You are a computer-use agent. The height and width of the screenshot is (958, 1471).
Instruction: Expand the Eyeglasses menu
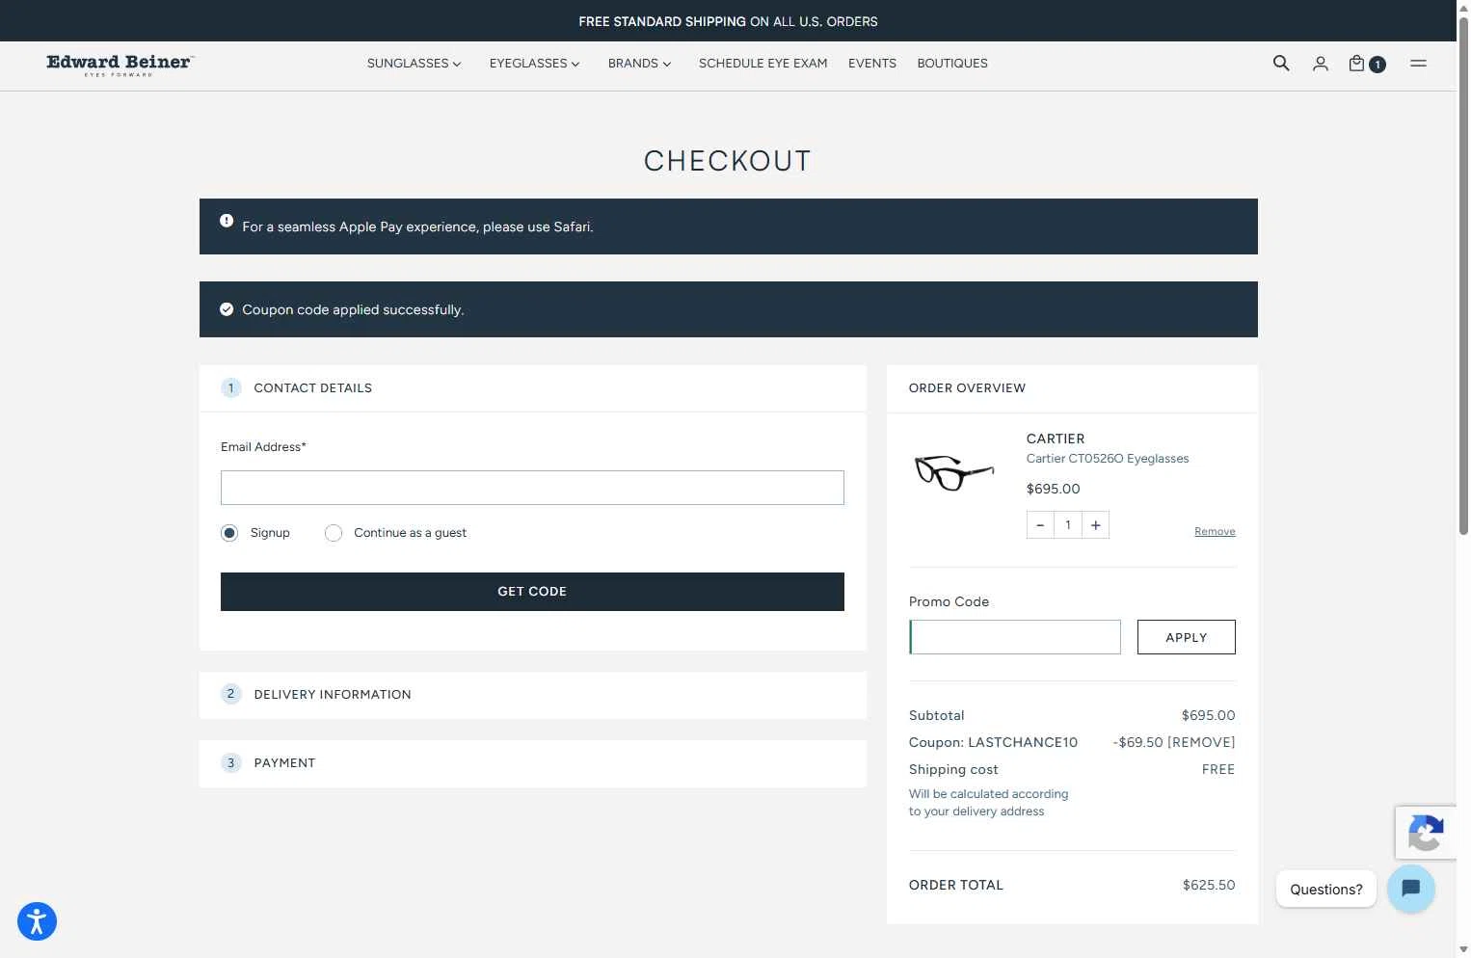point(534,64)
